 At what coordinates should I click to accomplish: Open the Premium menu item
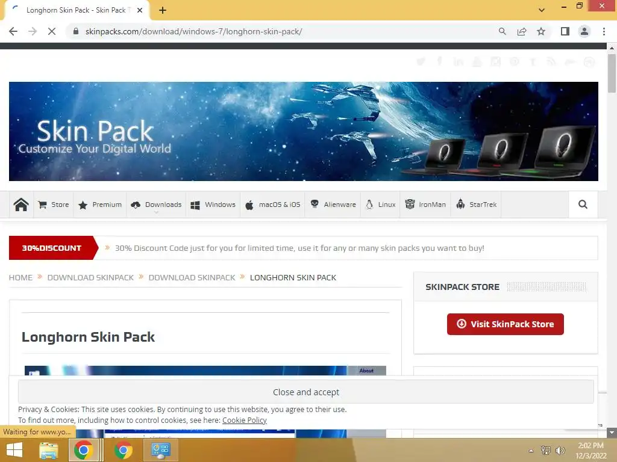click(100, 205)
